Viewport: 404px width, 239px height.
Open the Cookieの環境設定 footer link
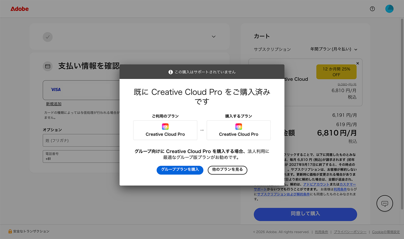pos(386,232)
